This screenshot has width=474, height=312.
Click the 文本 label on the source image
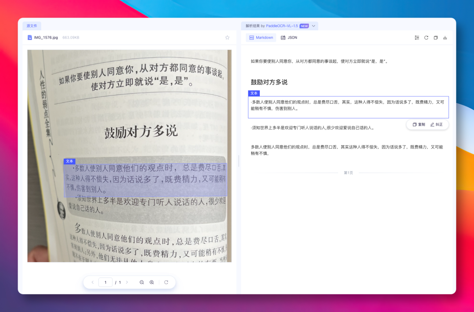coord(69,161)
